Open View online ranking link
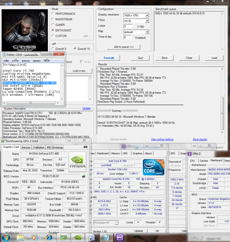This screenshot has height=242, width=230. pos(162,139)
